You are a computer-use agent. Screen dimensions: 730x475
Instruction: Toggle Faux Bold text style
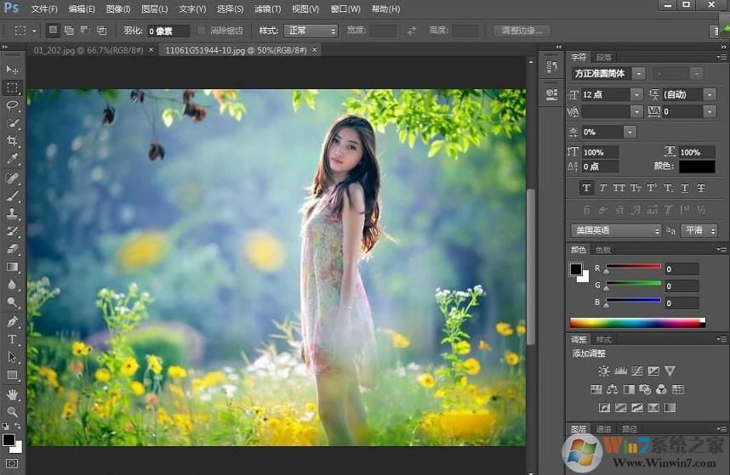click(586, 188)
